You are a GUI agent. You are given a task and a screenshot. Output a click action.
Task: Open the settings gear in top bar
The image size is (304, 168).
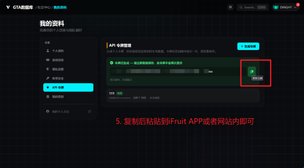[x=230, y=7]
